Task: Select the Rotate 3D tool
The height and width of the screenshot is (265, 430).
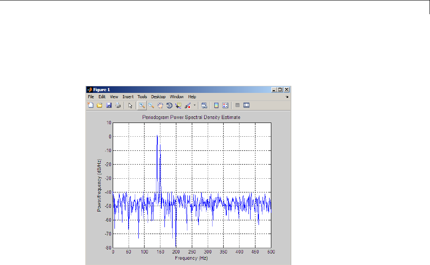Action: (x=169, y=105)
